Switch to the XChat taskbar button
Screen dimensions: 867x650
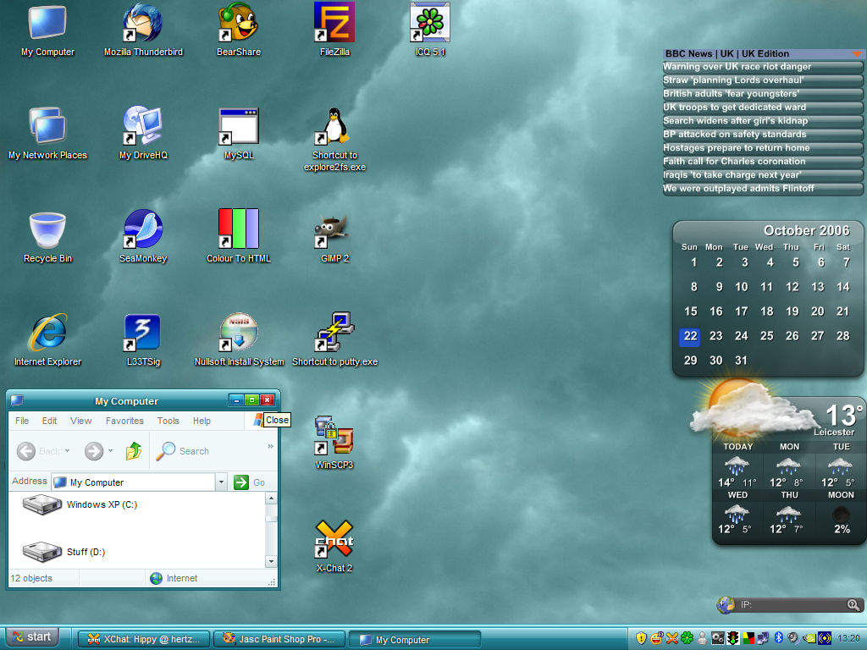click(x=143, y=639)
